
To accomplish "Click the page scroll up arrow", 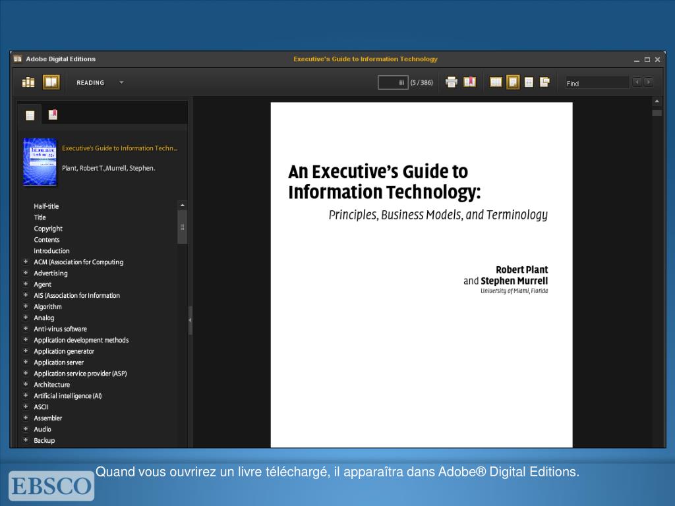I will pyautogui.click(x=657, y=101).
